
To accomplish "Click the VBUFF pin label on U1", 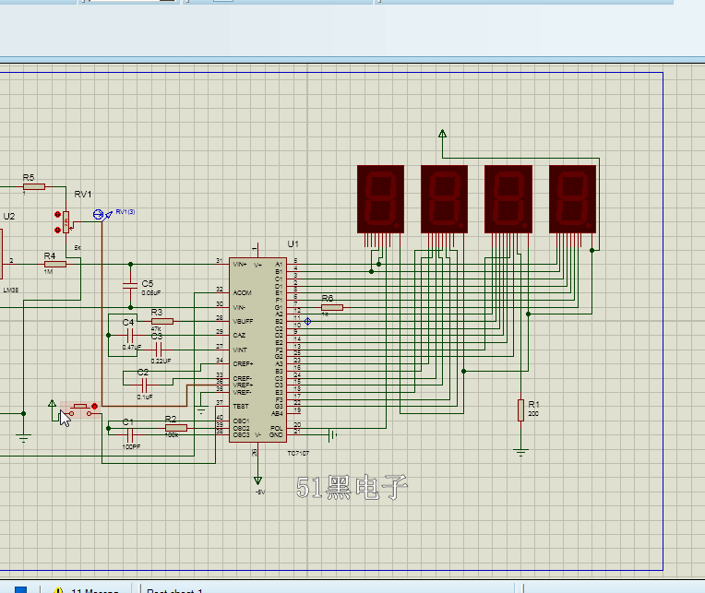I will [x=244, y=321].
